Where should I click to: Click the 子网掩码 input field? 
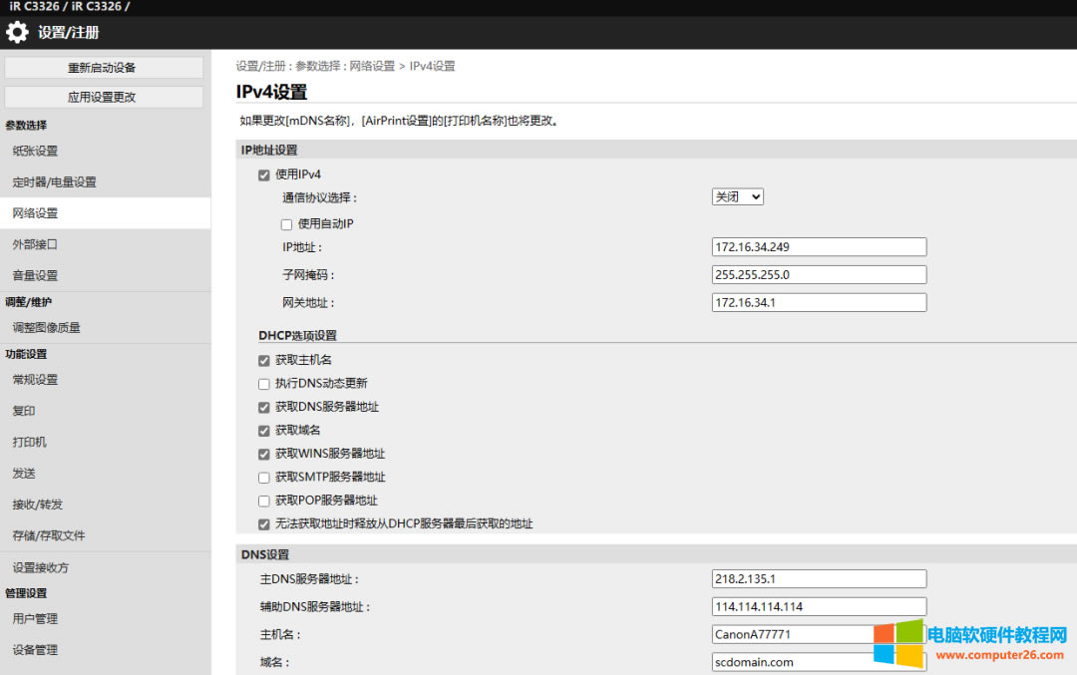coord(819,275)
